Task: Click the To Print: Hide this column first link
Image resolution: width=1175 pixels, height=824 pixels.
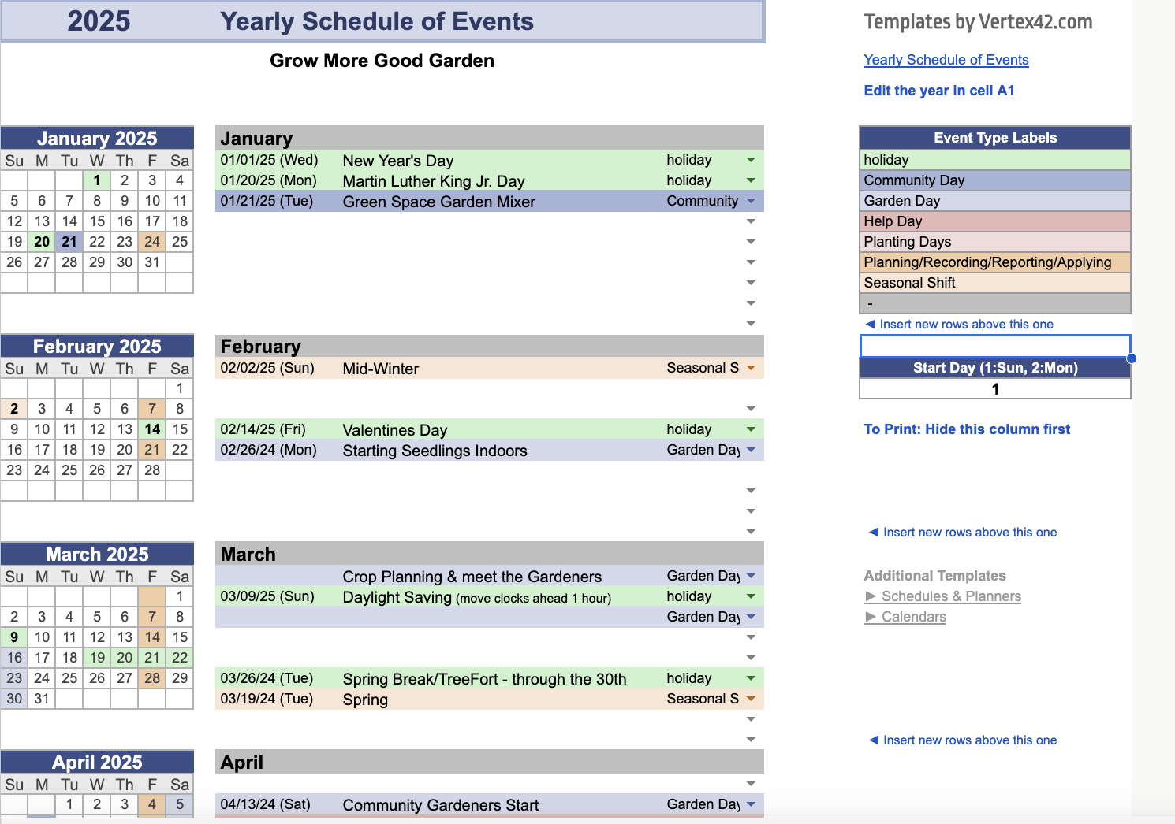Action: pos(967,429)
